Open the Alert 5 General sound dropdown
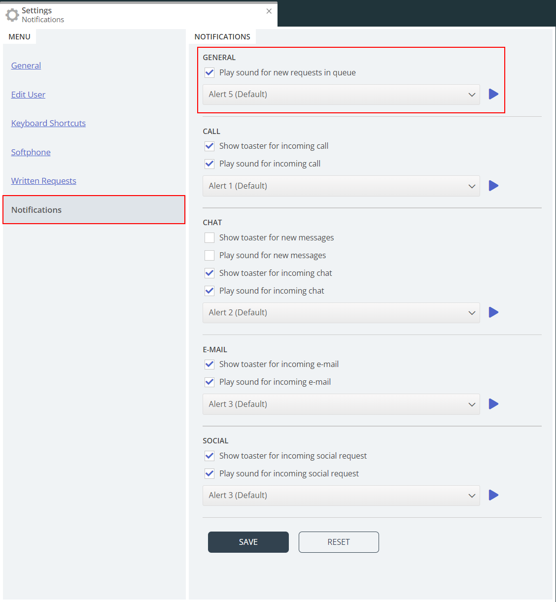 point(341,95)
